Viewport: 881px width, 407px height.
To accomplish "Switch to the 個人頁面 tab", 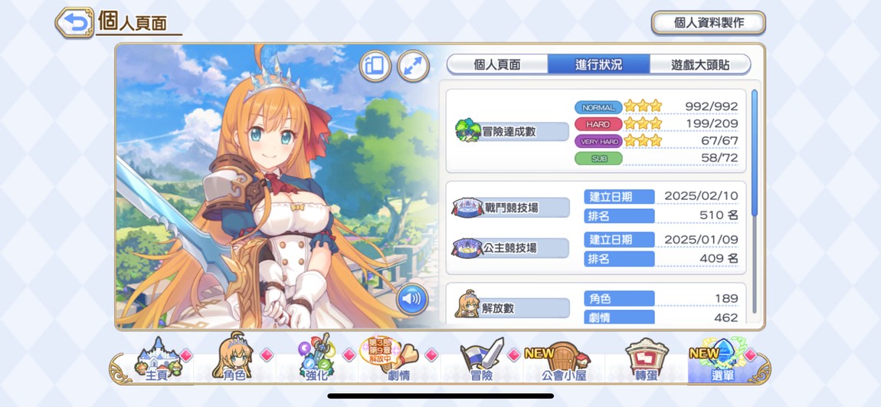I will click(497, 64).
